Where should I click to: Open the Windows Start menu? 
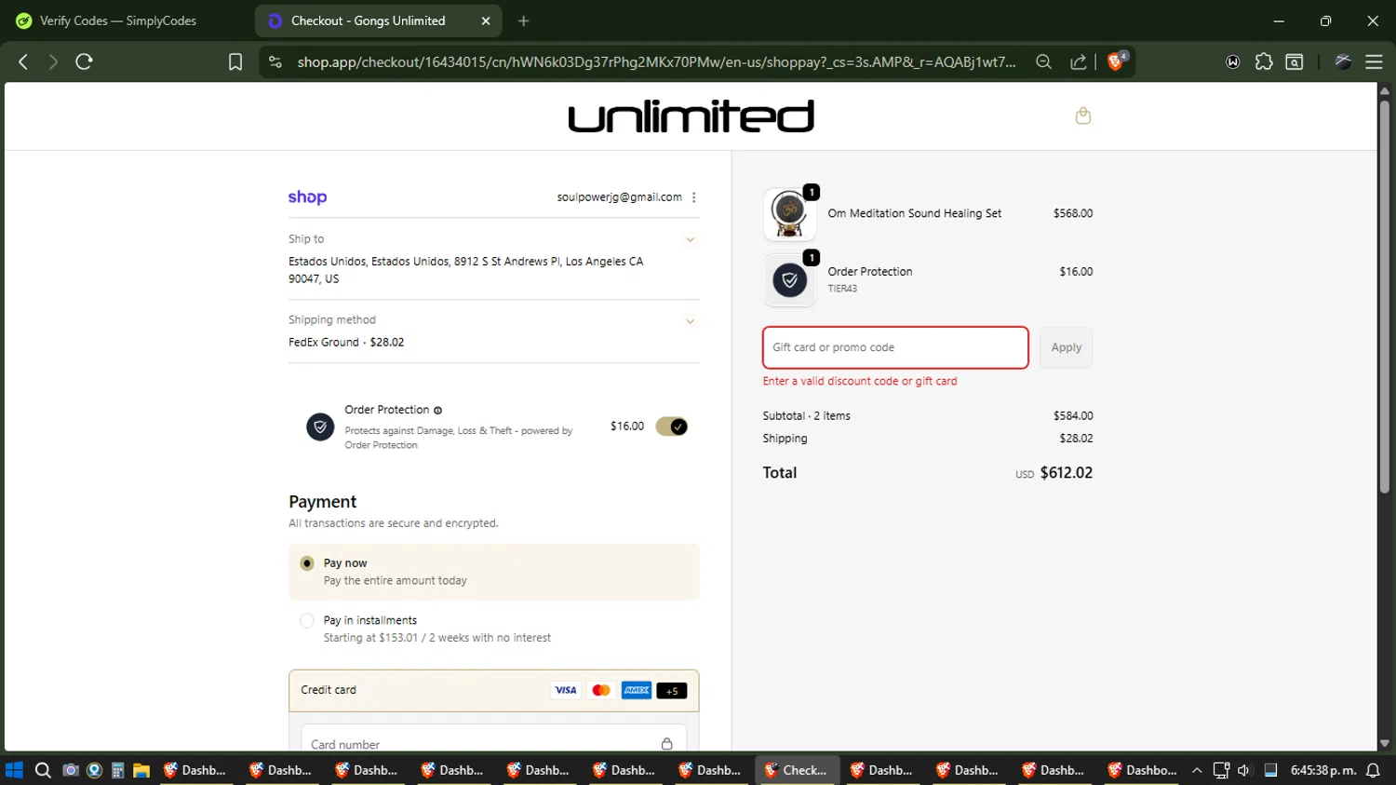point(14,770)
